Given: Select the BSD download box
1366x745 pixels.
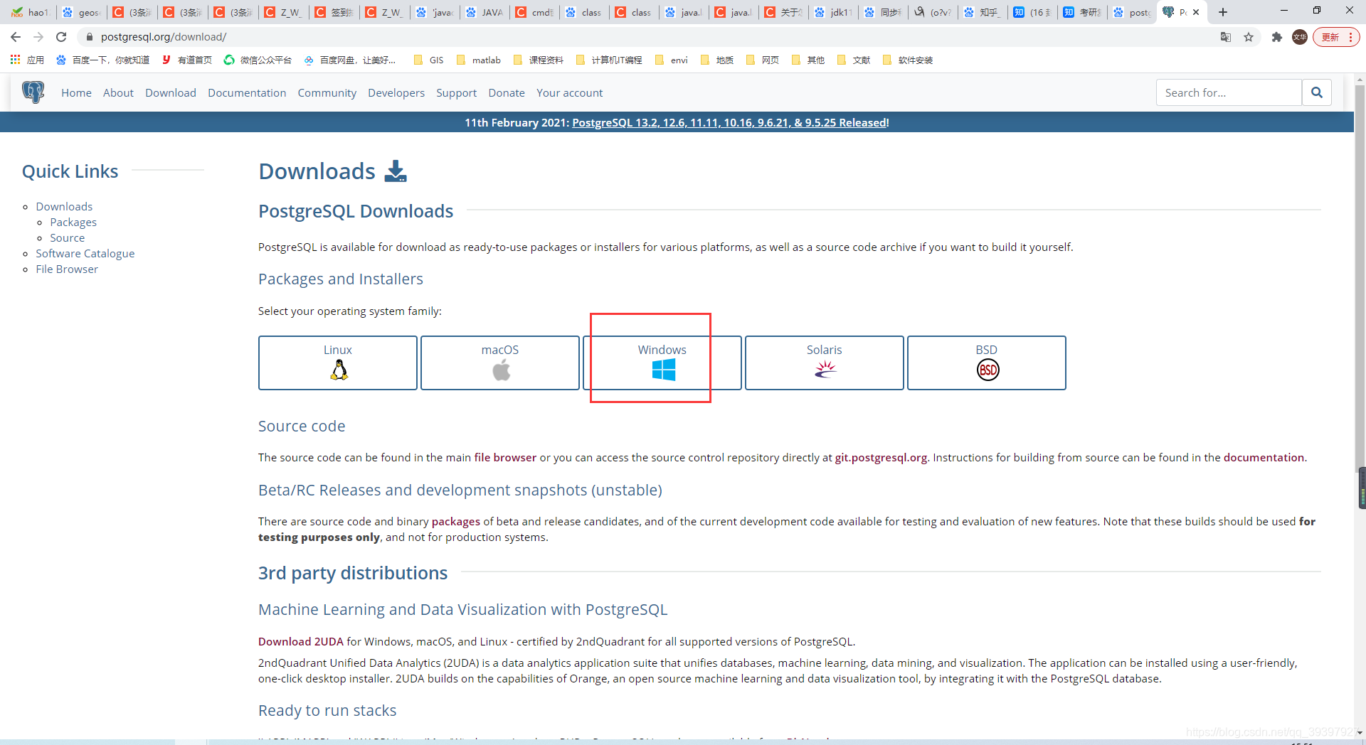Looking at the screenshot, I should click(x=987, y=363).
